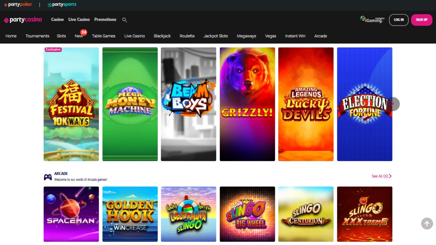Open the Vegas tab

tap(270, 36)
